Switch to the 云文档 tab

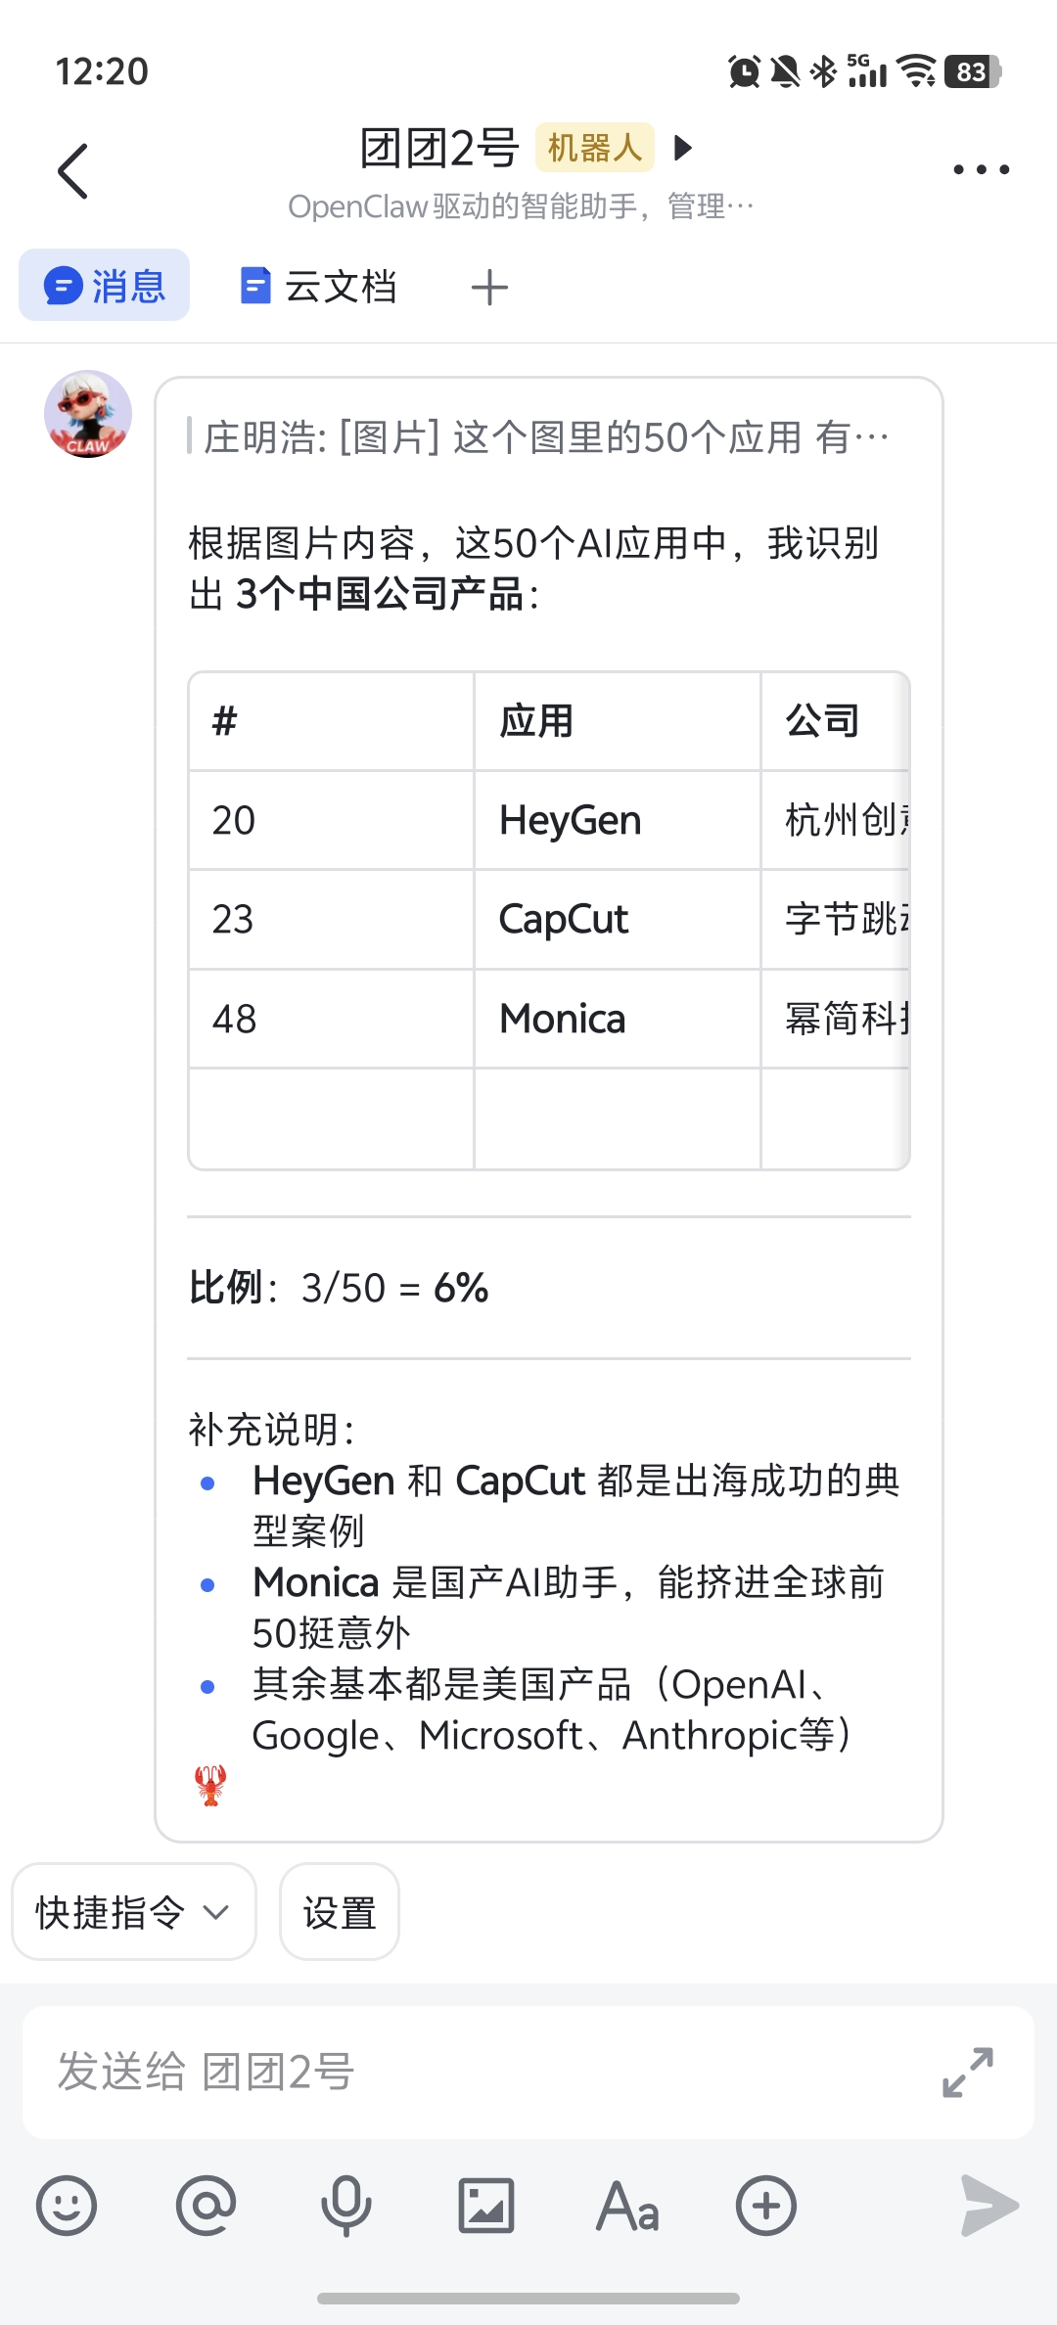[319, 287]
